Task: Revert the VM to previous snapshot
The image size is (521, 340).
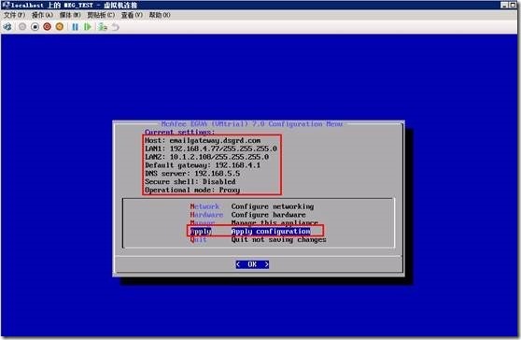Action: pos(115,26)
